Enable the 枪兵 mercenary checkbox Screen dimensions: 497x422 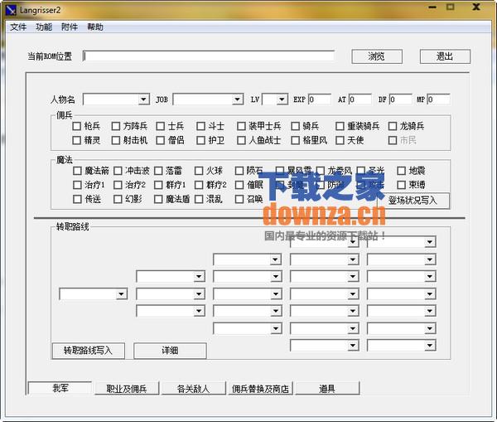point(77,126)
